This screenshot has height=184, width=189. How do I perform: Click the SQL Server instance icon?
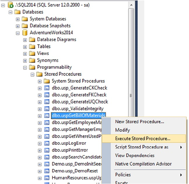(x=11, y=5)
